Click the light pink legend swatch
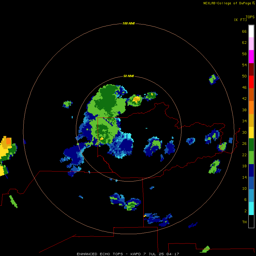Image resolution: width=256 pixels, height=256 pixels. click(251, 44)
